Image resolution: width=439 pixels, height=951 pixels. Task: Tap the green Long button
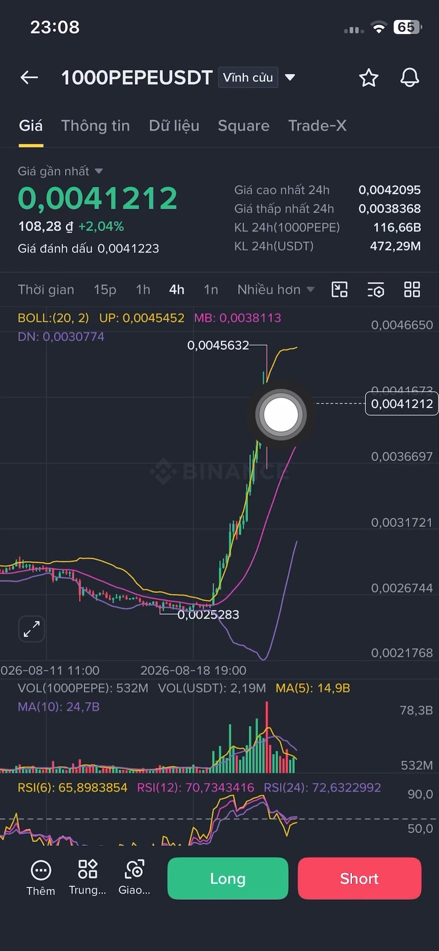click(228, 879)
